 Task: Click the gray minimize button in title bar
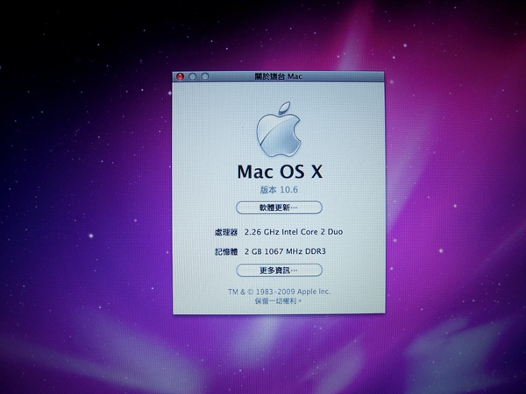(193, 77)
